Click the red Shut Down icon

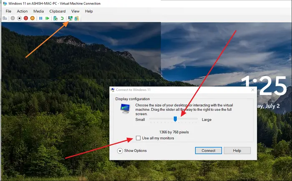click(26, 18)
